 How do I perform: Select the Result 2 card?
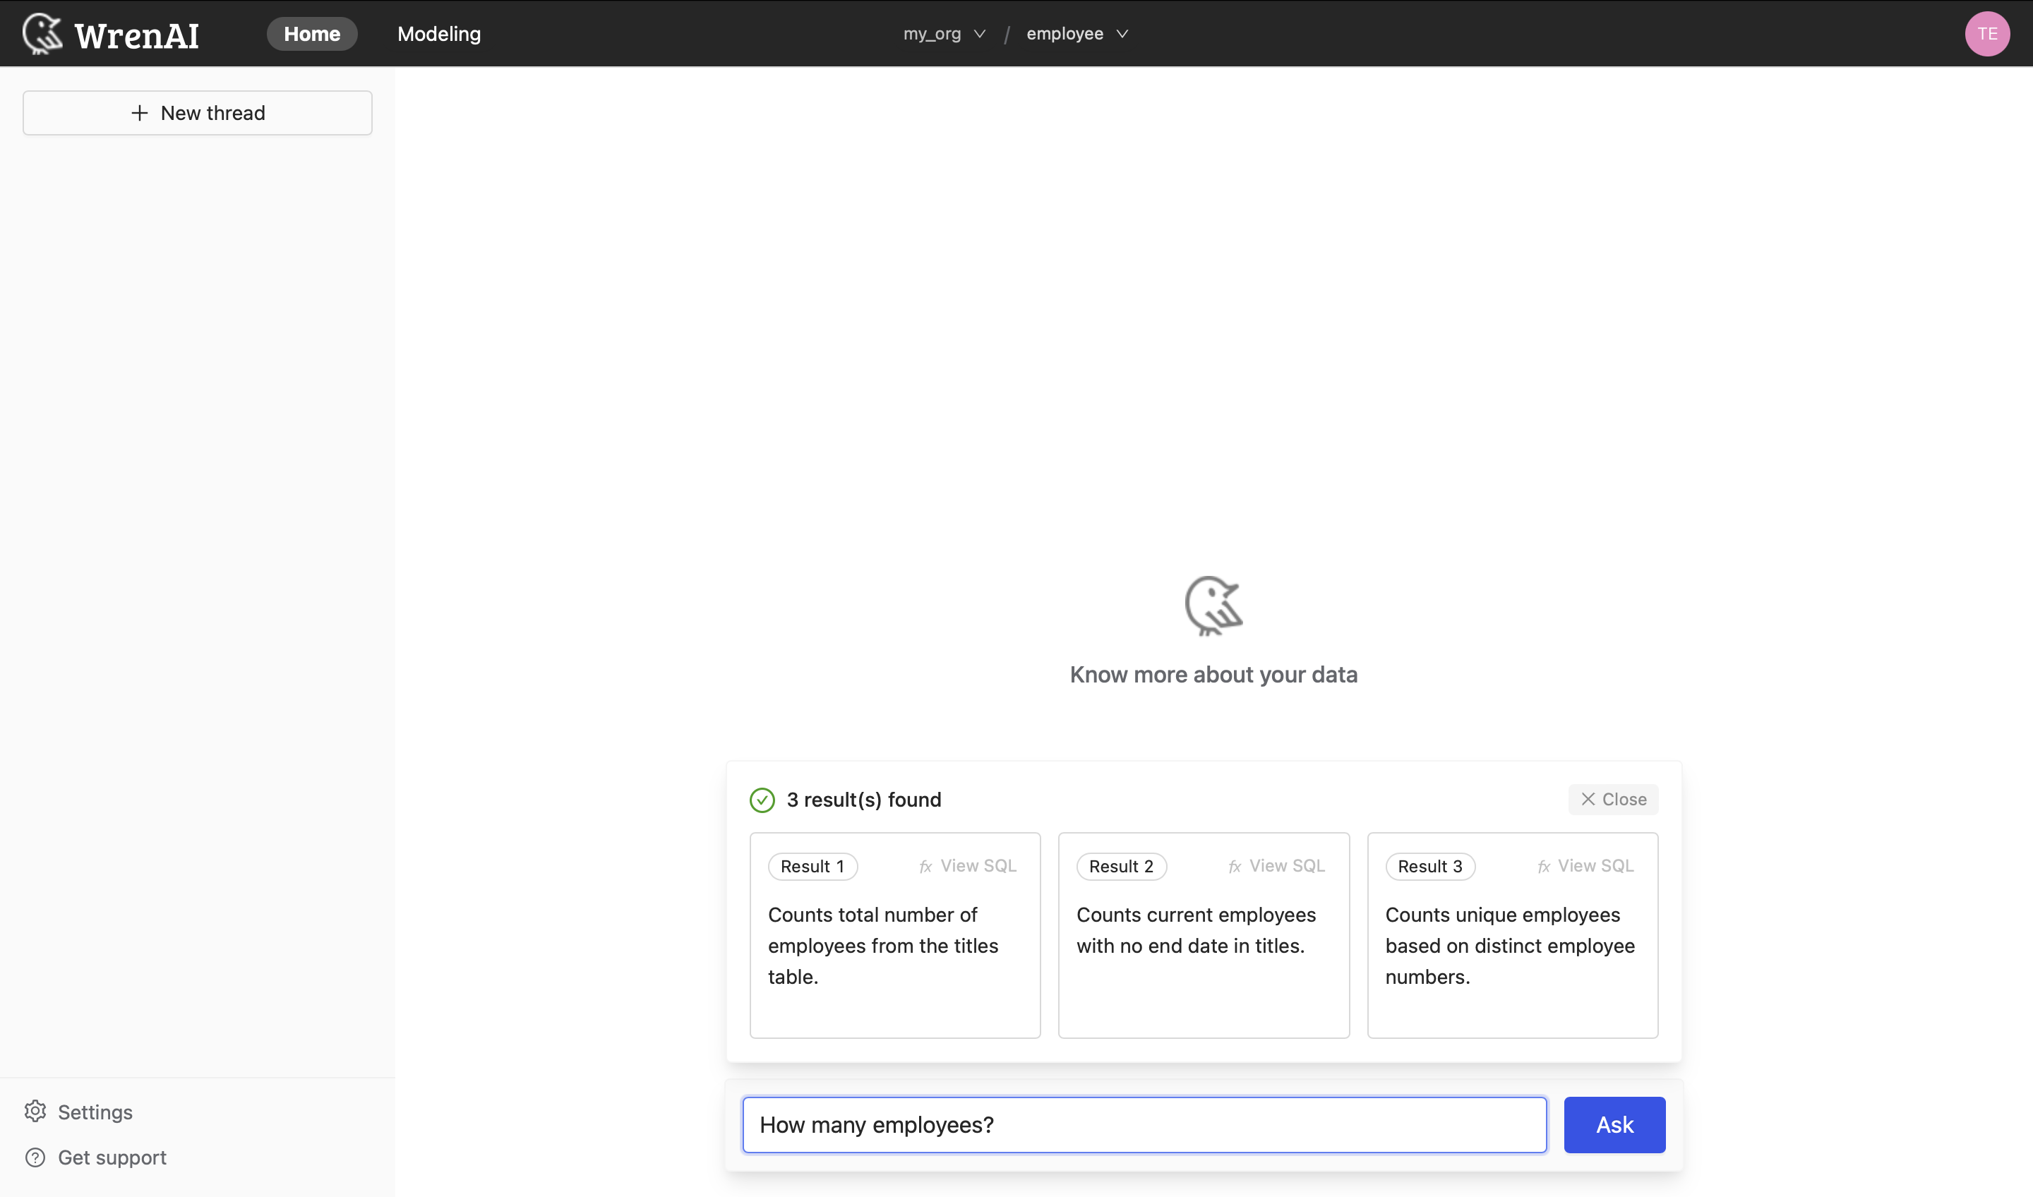click(x=1204, y=934)
